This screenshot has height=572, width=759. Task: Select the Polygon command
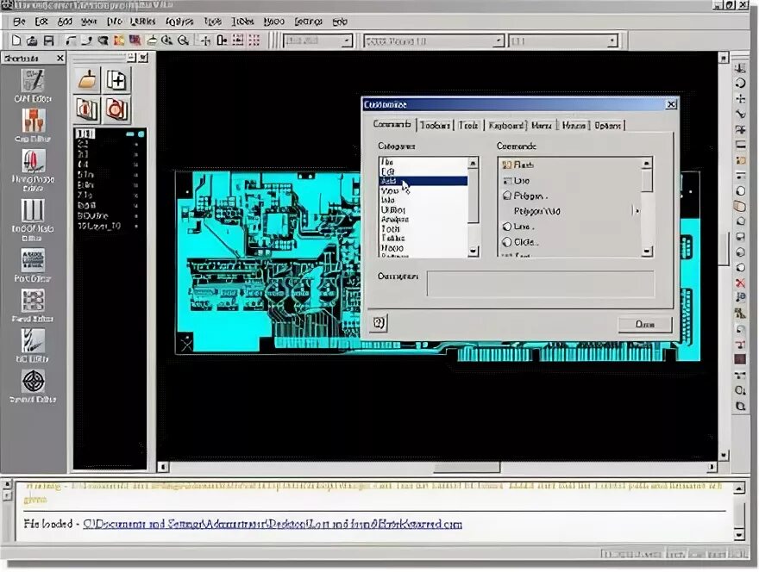click(570, 196)
